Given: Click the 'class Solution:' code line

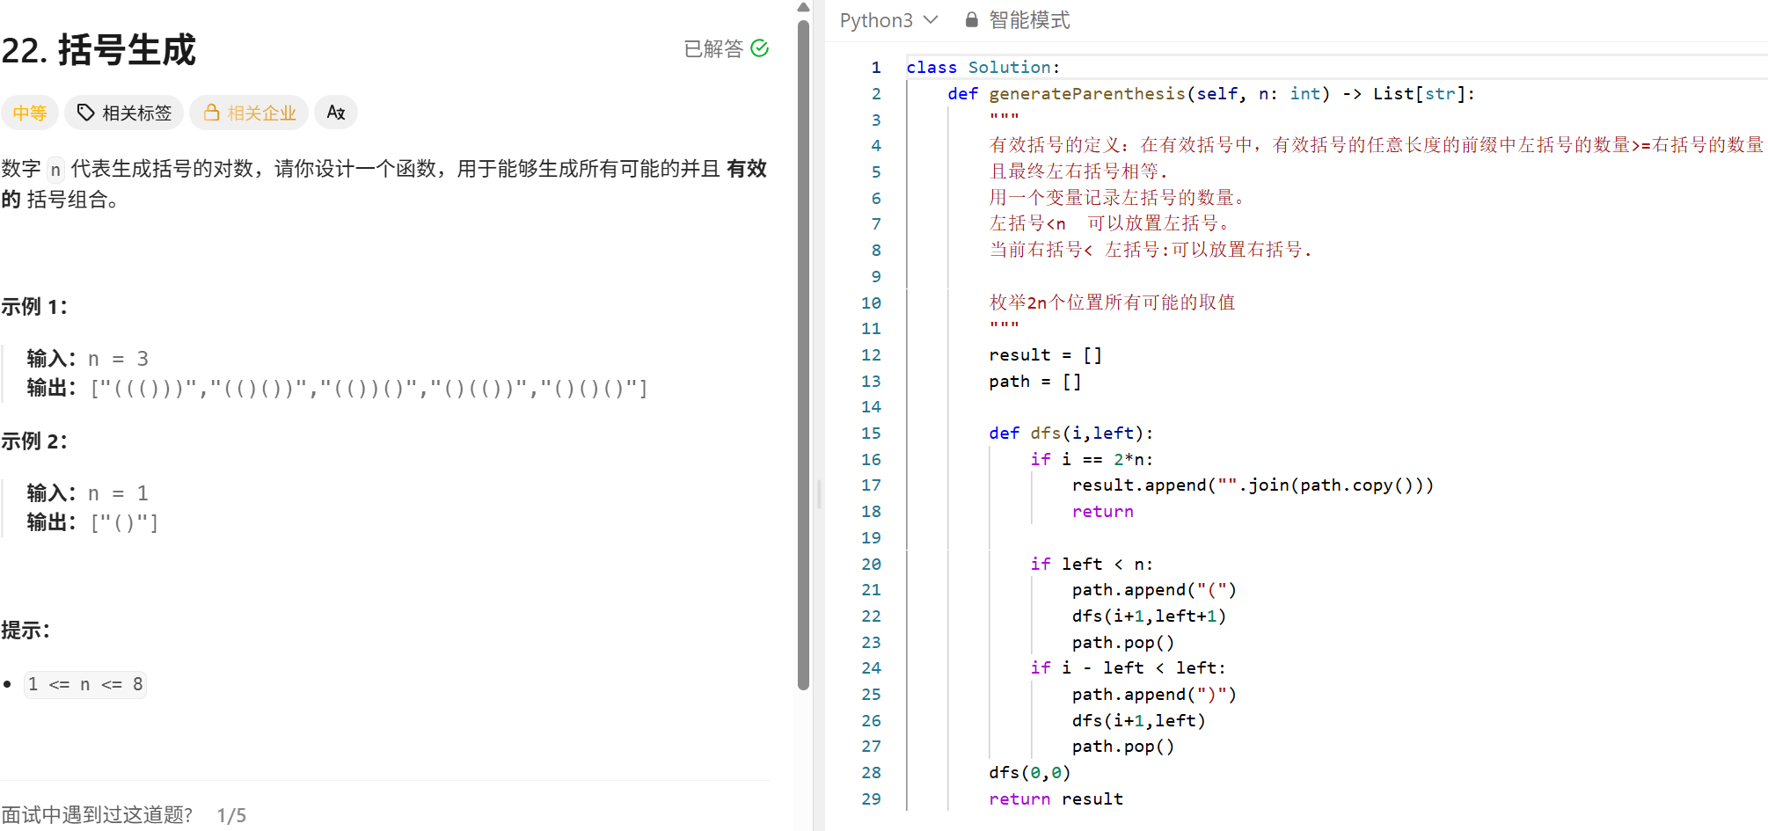Looking at the screenshot, I should point(983,68).
